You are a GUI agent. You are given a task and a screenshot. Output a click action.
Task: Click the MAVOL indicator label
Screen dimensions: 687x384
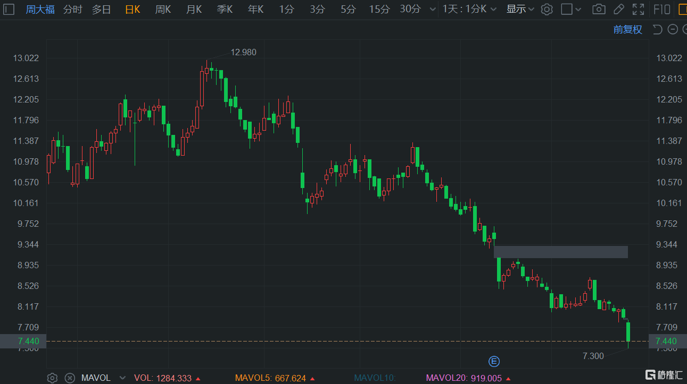pyautogui.click(x=96, y=378)
